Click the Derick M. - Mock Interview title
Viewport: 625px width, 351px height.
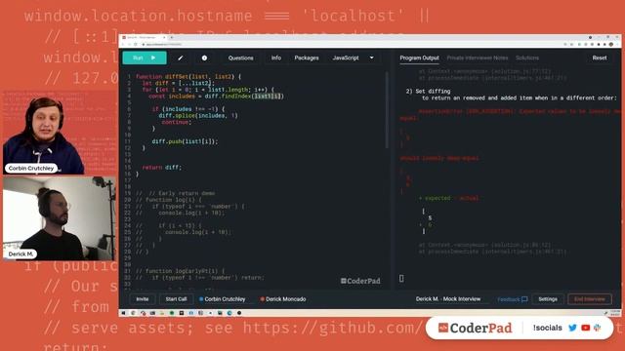[x=448, y=299]
